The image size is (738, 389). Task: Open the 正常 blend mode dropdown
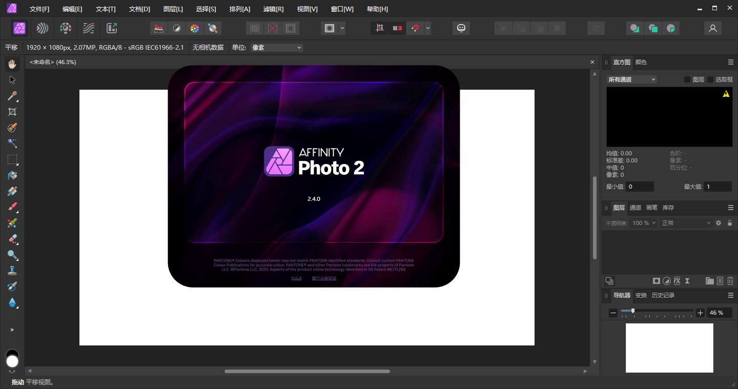coord(686,223)
